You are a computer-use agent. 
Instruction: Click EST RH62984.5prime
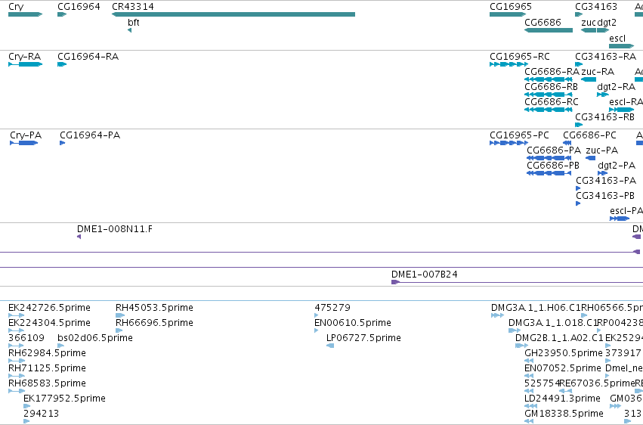pyautogui.click(x=47, y=353)
